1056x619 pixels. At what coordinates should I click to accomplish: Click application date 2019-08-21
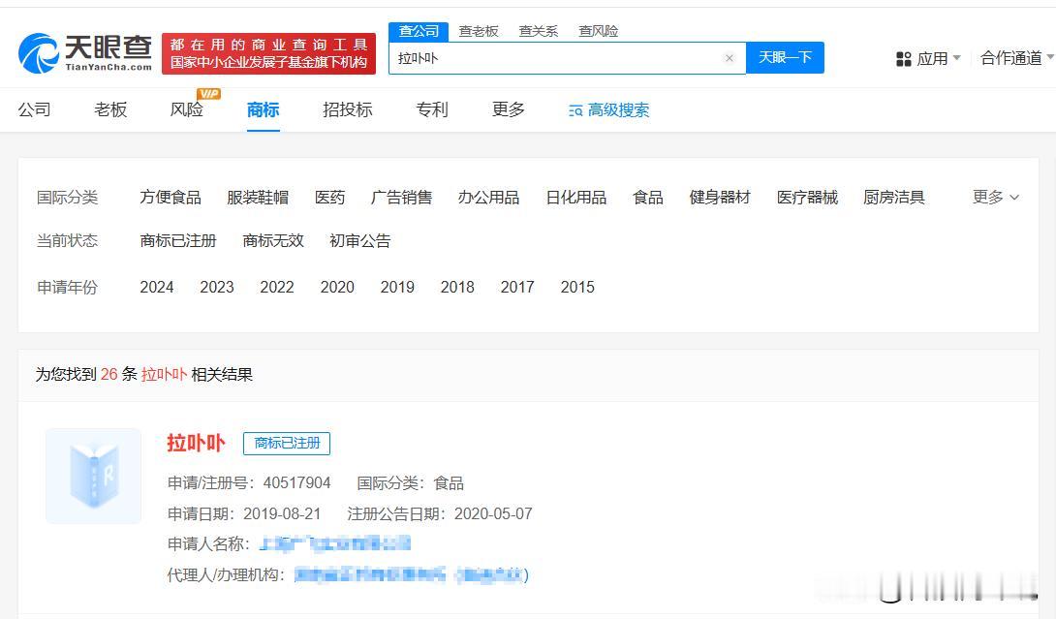pos(282,514)
